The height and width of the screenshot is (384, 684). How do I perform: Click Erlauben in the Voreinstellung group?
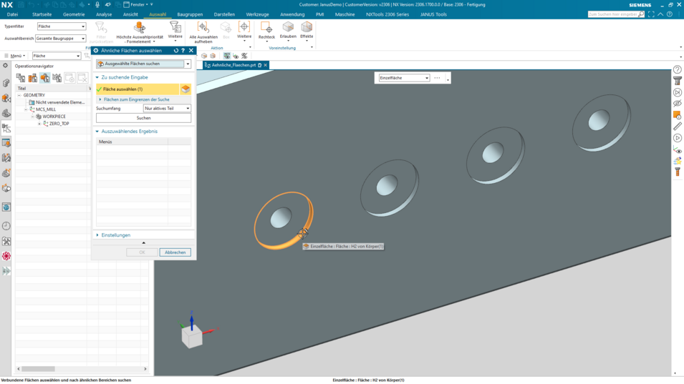288,31
